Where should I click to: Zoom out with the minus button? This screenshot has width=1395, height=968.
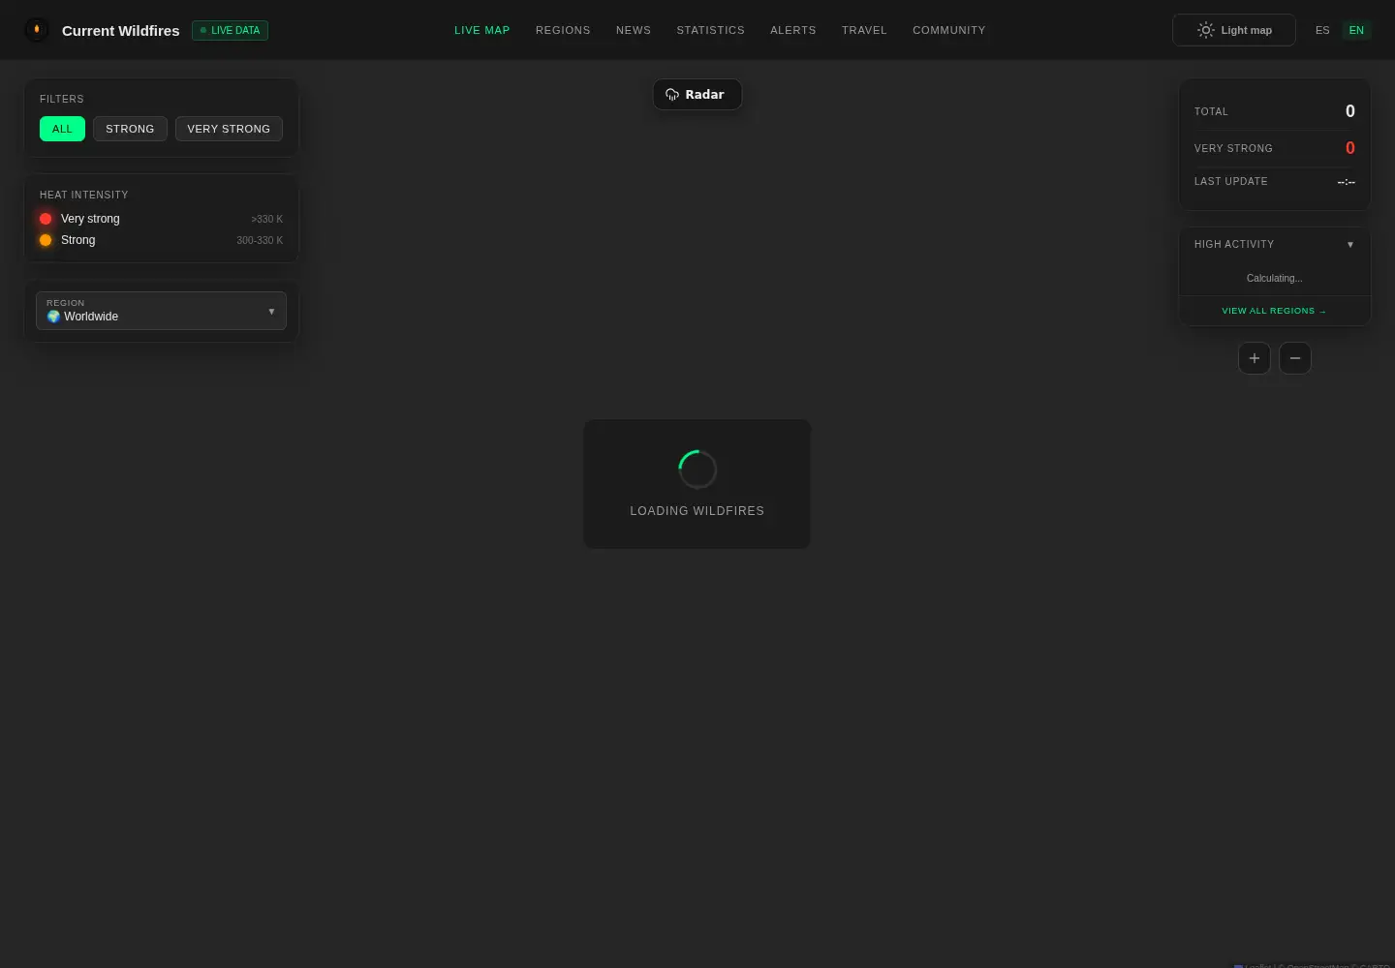coord(1295,358)
